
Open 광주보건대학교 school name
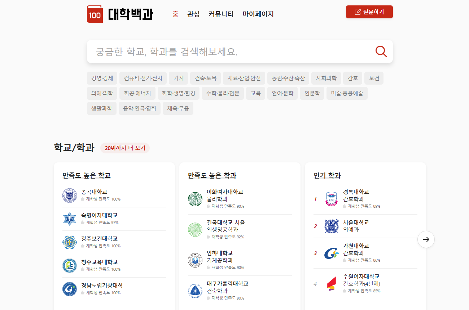[99, 239]
